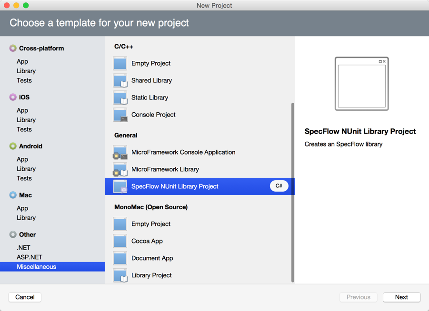Screen dimensions: 429x311
Task: Select the ASP.NET category
Action: pos(29,257)
